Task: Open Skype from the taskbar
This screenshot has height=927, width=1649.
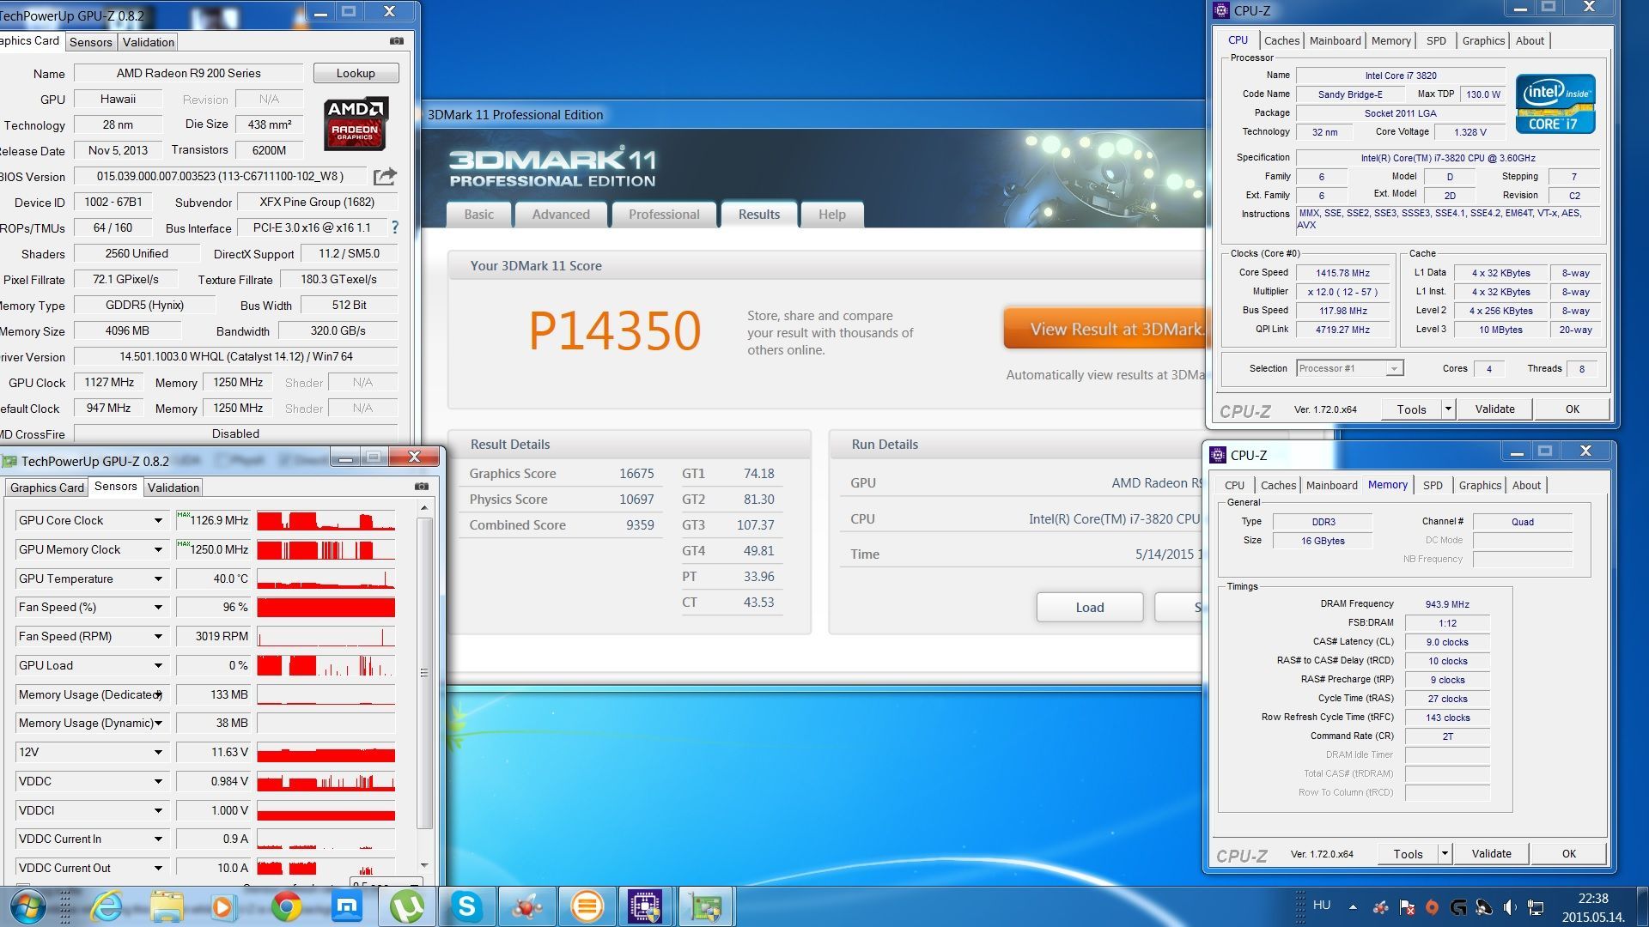Action: tap(466, 906)
